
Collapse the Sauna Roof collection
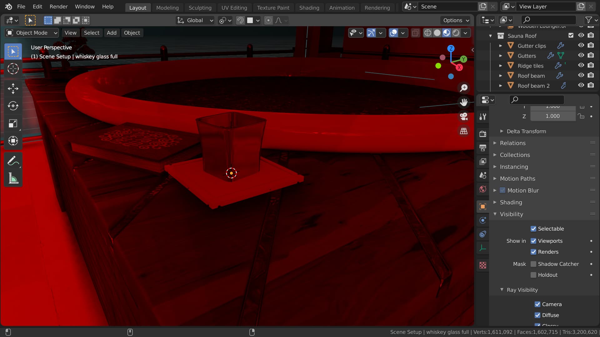click(490, 36)
